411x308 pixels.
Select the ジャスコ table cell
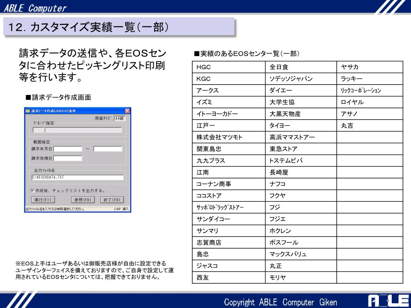pos(228,266)
